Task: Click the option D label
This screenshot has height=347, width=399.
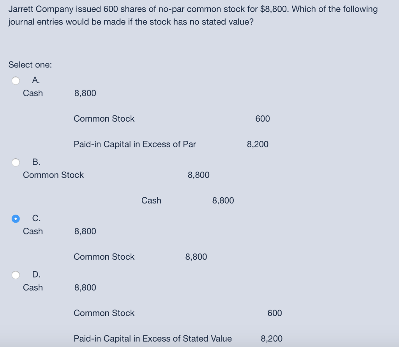Action: pos(35,275)
